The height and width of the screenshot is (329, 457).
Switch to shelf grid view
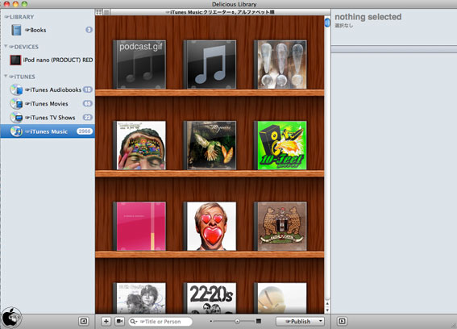pos(99,12)
